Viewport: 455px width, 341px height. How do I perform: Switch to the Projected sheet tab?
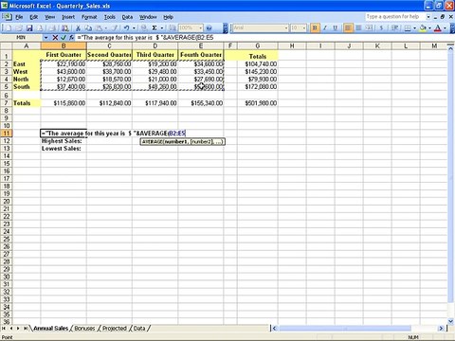115,329
